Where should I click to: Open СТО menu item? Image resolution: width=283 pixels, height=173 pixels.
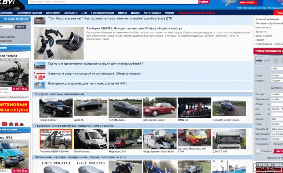pyautogui.click(x=84, y=13)
